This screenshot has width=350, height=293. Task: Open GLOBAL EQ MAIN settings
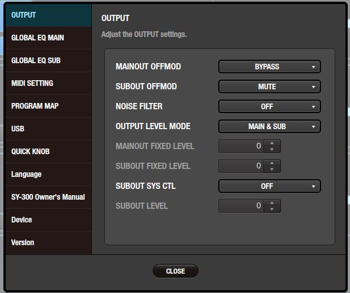point(48,38)
